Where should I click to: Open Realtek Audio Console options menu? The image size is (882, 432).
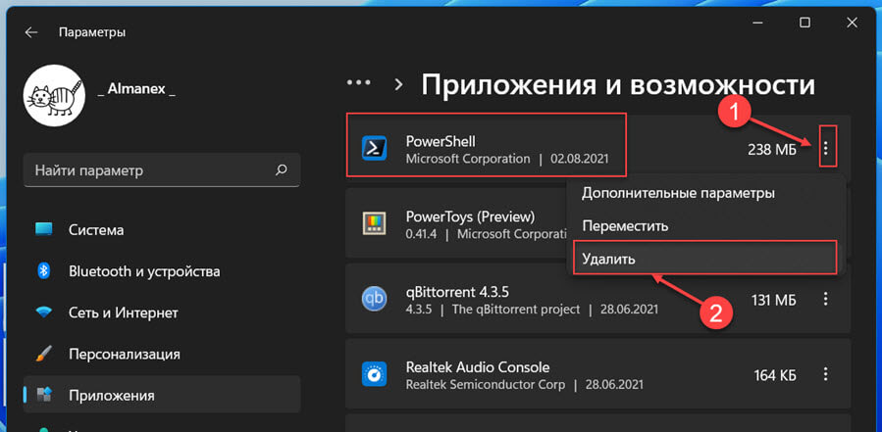coord(826,374)
